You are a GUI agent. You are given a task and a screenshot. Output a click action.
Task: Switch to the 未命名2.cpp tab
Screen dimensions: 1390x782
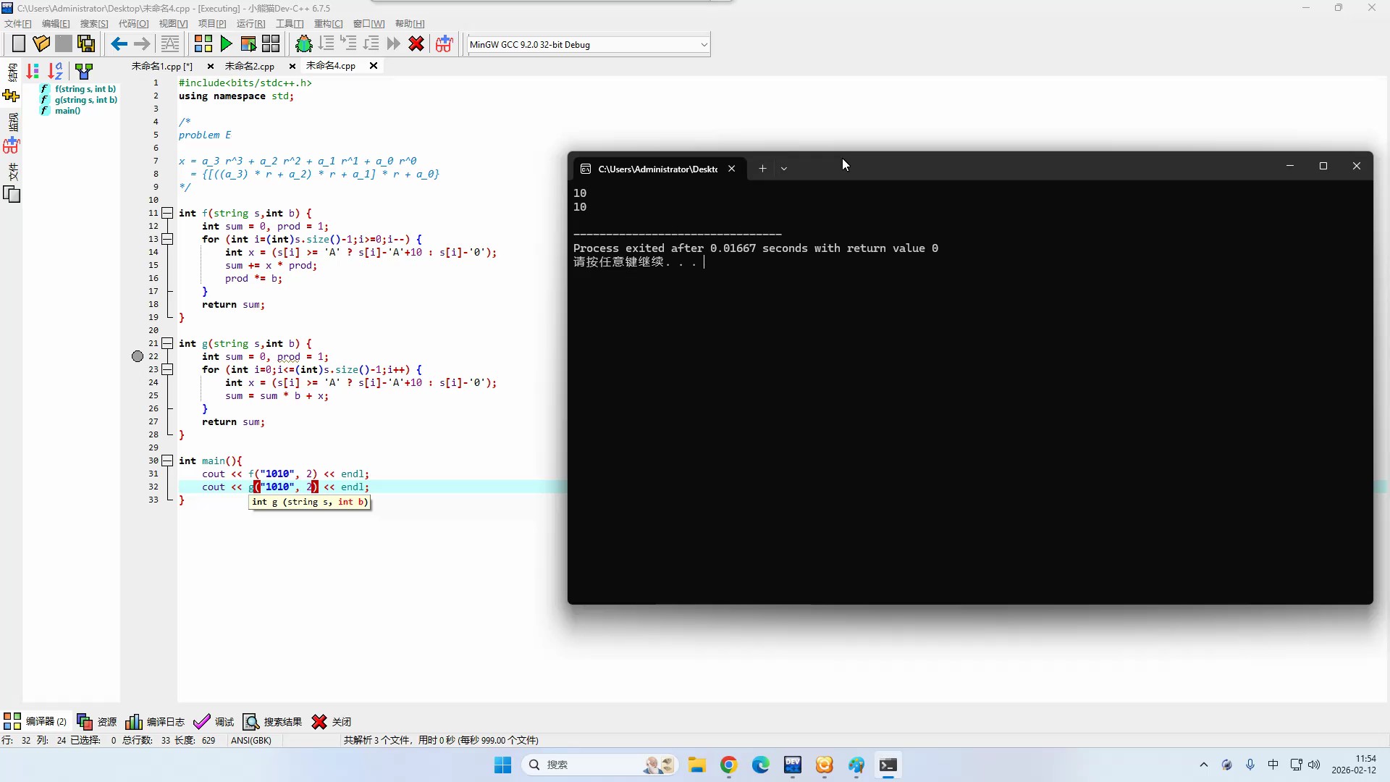tap(250, 66)
